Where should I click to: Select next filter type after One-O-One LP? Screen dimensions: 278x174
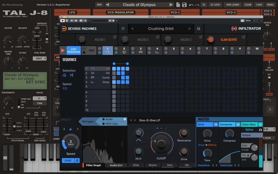135,120
